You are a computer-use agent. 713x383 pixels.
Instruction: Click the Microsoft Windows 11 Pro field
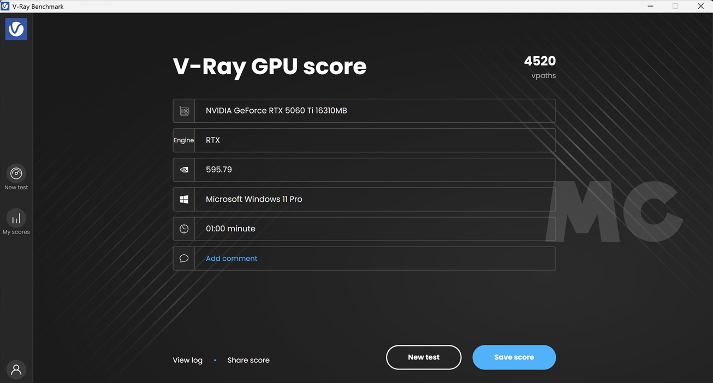pos(375,200)
